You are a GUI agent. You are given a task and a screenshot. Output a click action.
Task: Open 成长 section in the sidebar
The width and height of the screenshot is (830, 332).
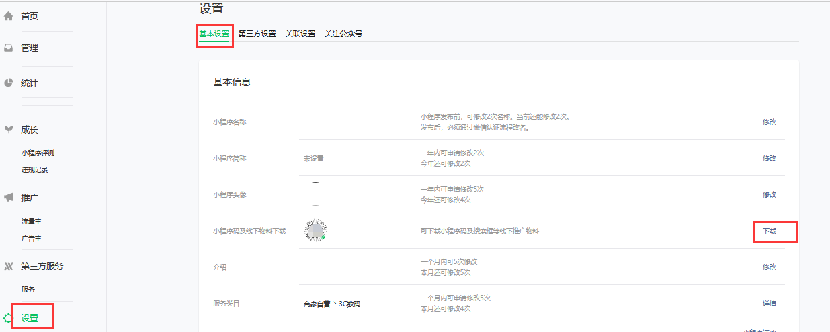30,130
